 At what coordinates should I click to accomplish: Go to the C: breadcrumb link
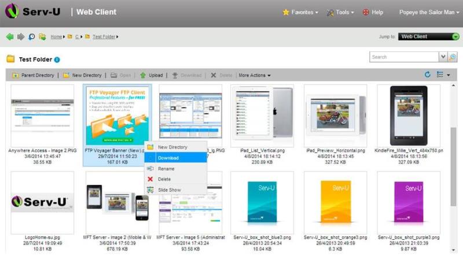tap(77, 37)
